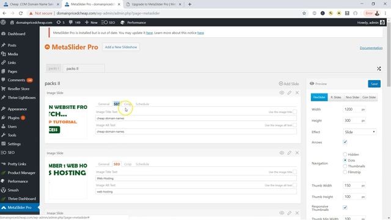The height and width of the screenshot is (220, 391).
Task: Click the Width field showing 1200
Action: (x=352, y=109)
